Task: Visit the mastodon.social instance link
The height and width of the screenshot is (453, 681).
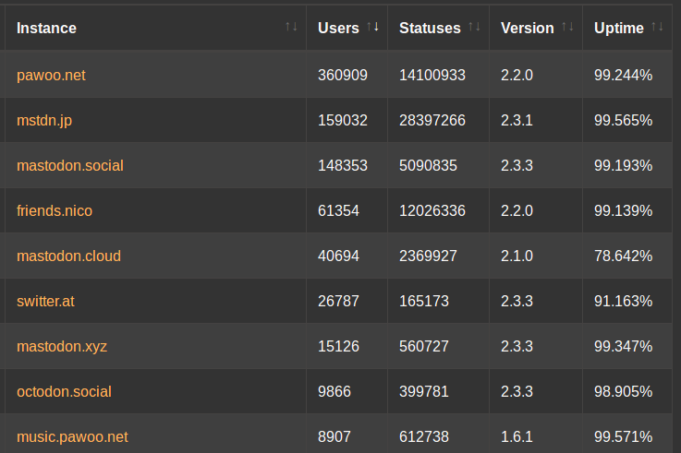Action: coord(70,165)
